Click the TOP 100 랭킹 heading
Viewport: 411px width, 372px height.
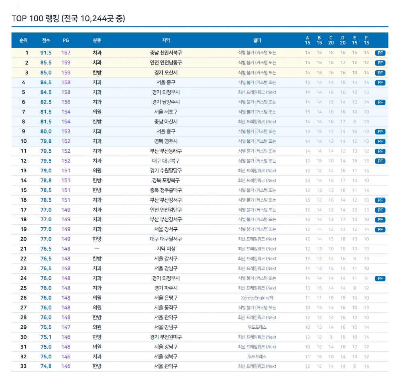click(68, 18)
